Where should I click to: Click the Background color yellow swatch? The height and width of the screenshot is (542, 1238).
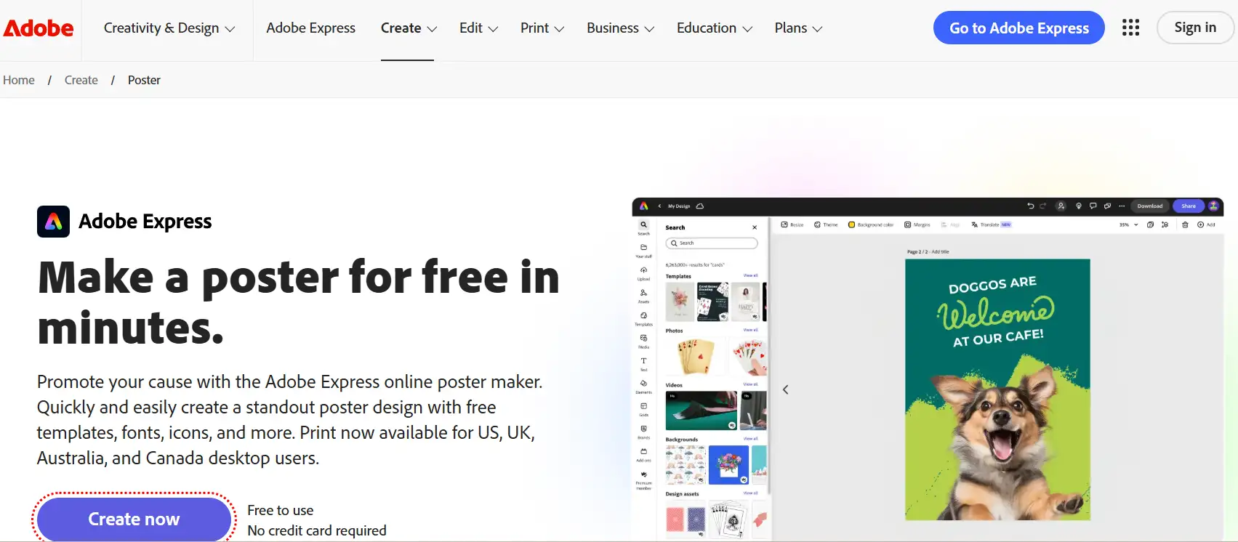tap(851, 225)
